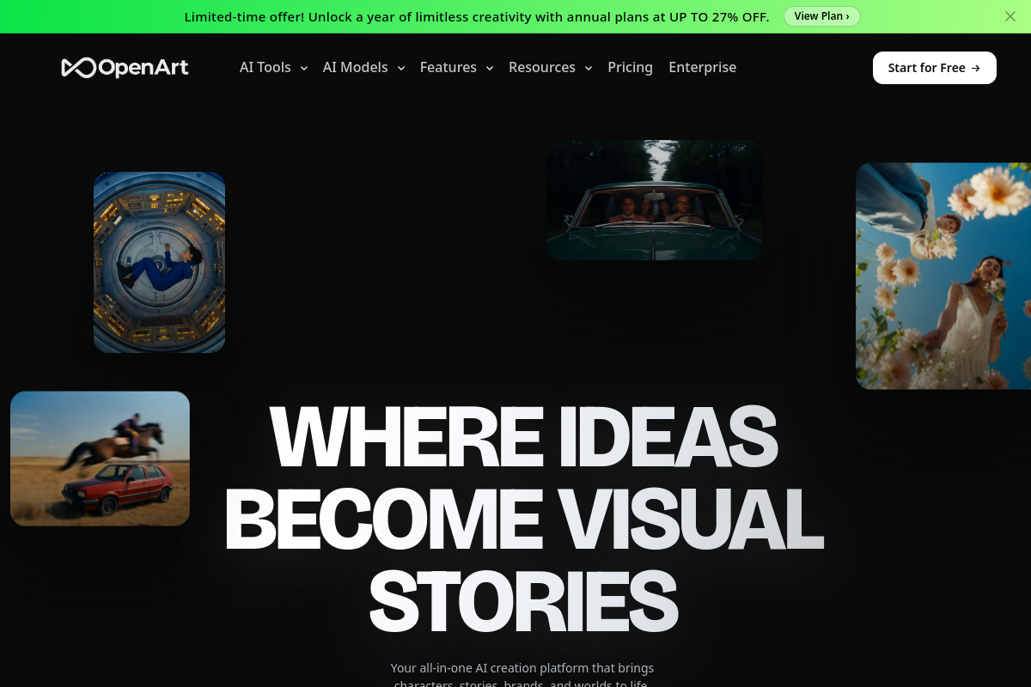This screenshot has width=1031, height=687.
Task: Click the WHERE IDEAS BECOME VISUAL STORIES headline
Action: click(523, 518)
